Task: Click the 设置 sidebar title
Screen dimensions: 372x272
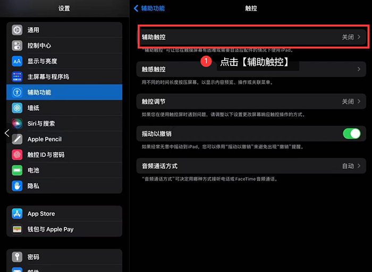Action: pos(64,9)
